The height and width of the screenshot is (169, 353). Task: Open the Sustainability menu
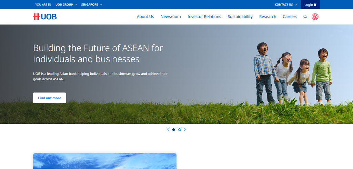tap(240, 17)
